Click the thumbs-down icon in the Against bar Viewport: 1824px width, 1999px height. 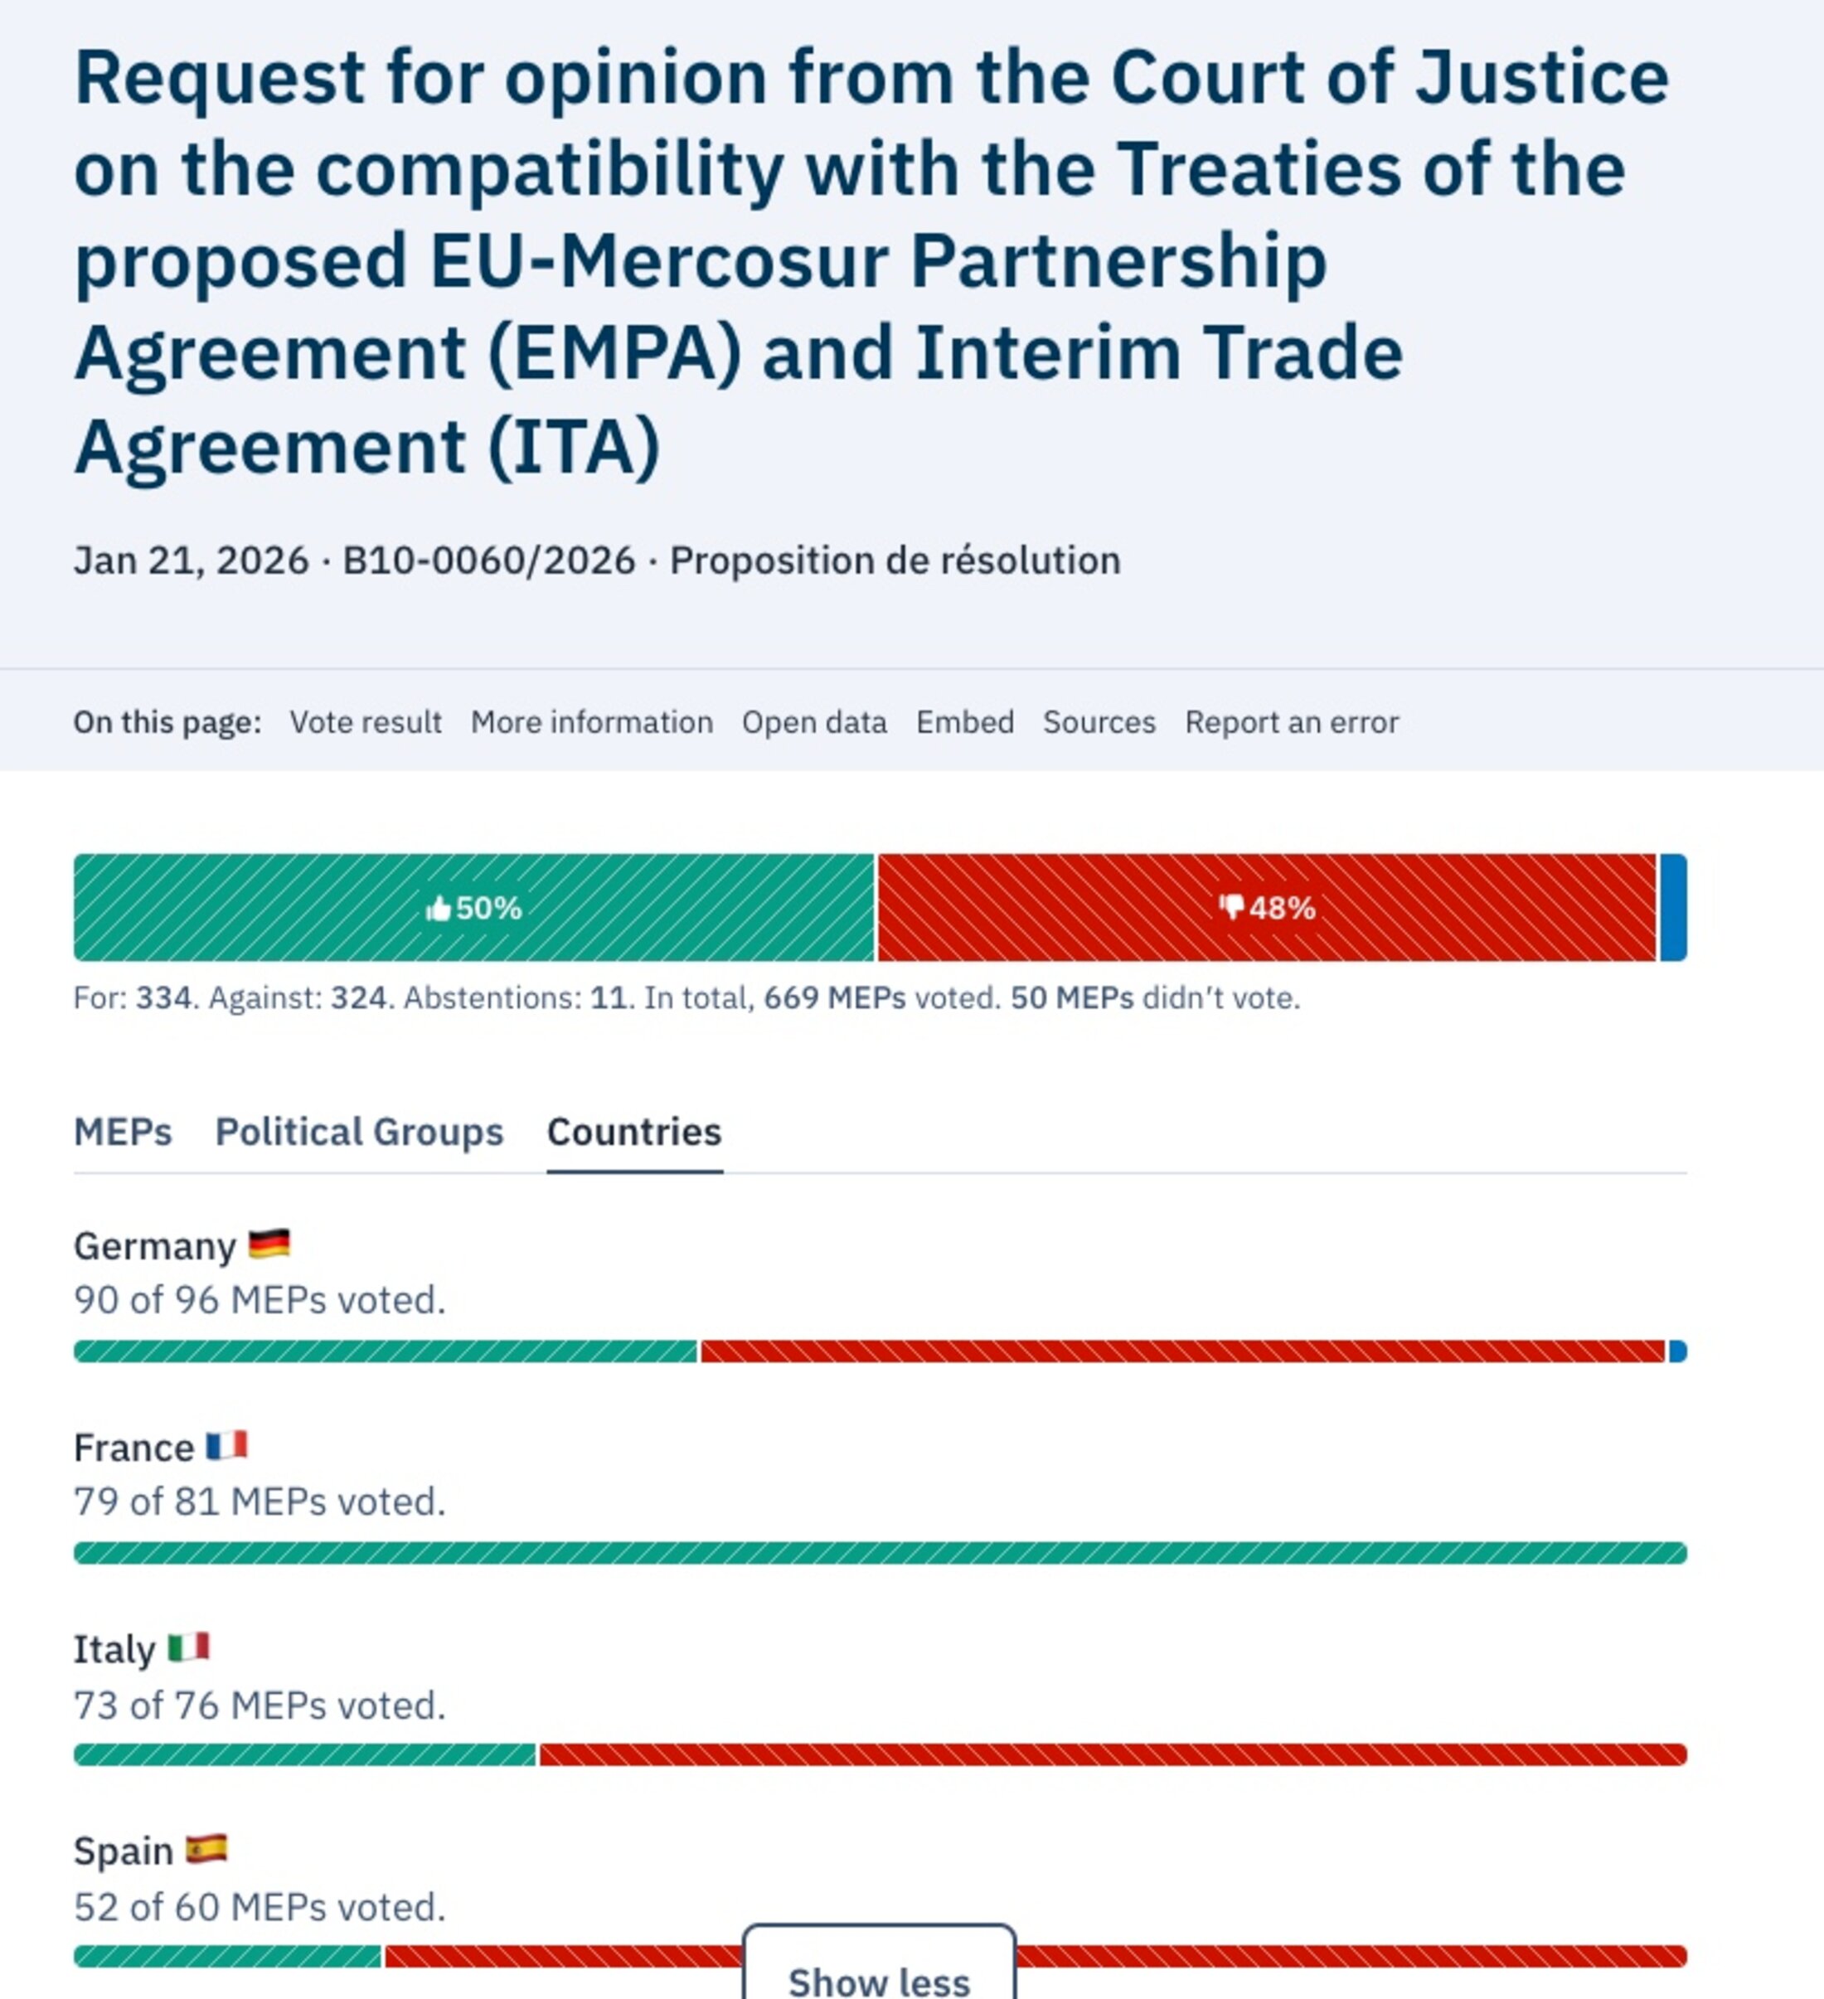(1231, 906)
